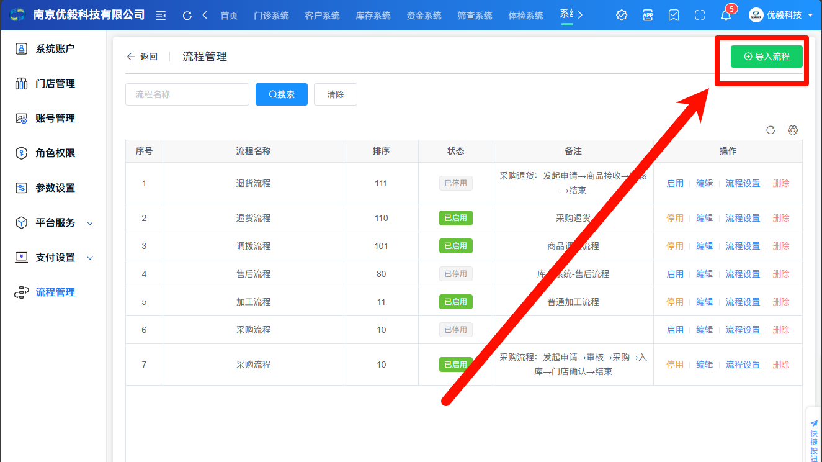Switch to the 库存系统 top tab
The image size is (822, 462).
373,16
